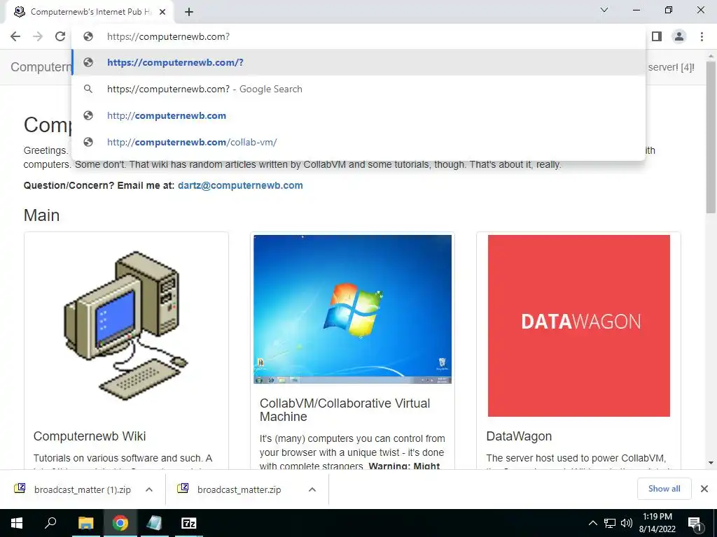
Task: Select the Computernewb's Internet Pub tab
Action: pos(90,12)
